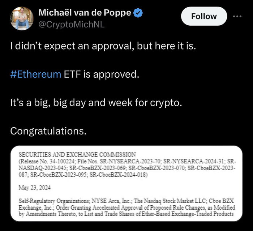Click the "I didn't expect an approval" line
The image size is (253, 231).
coord(103,46)
